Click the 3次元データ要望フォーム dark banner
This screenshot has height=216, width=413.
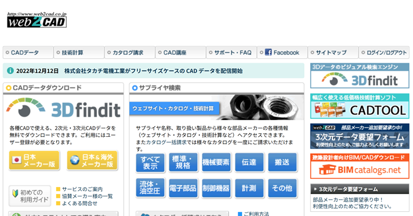[360, 136]
